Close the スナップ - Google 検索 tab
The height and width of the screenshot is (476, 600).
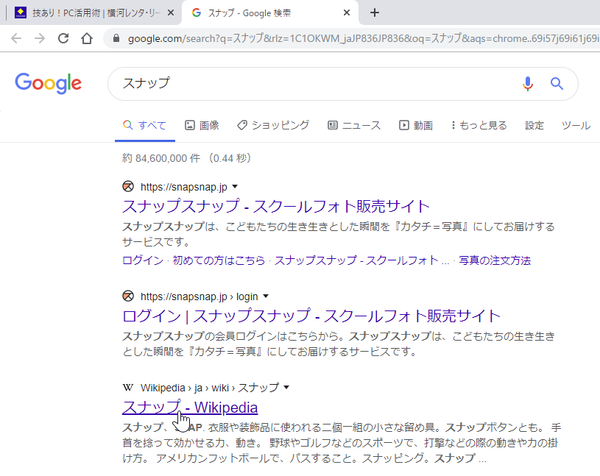click(347, 13)
